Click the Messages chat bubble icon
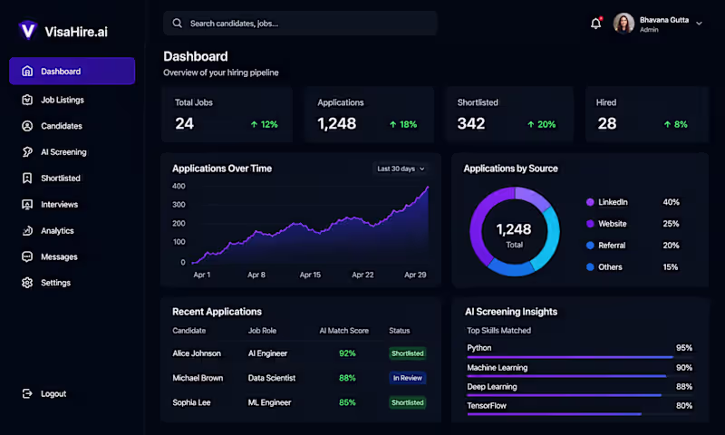The width and height of the screenshot is (725, 435). [x=27, y=256]
